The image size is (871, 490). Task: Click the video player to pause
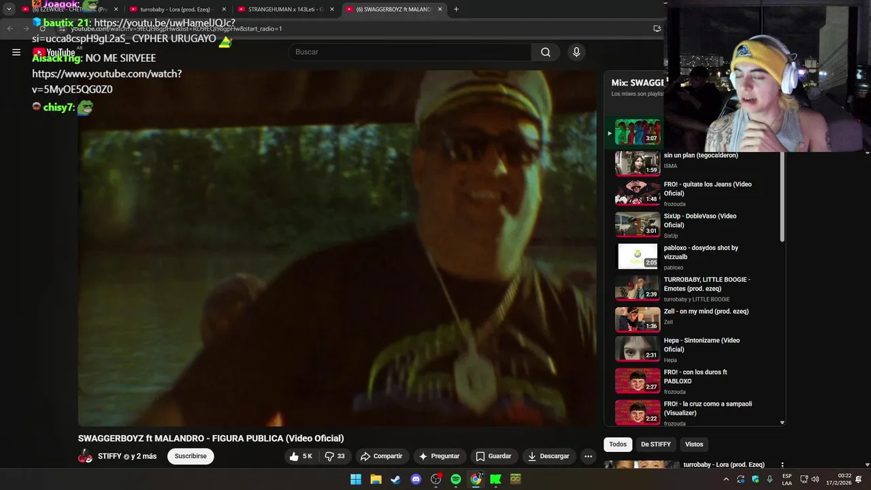pos(337,248)
